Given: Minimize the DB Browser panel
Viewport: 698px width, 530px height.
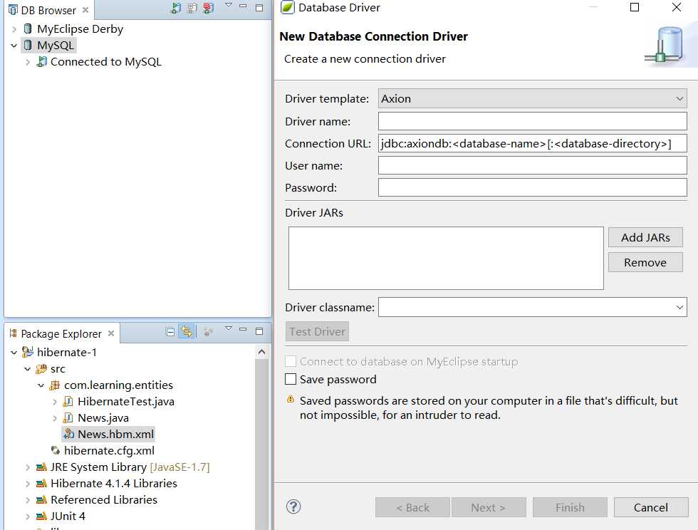Looking at the screenshot, I should pos(243,6).
